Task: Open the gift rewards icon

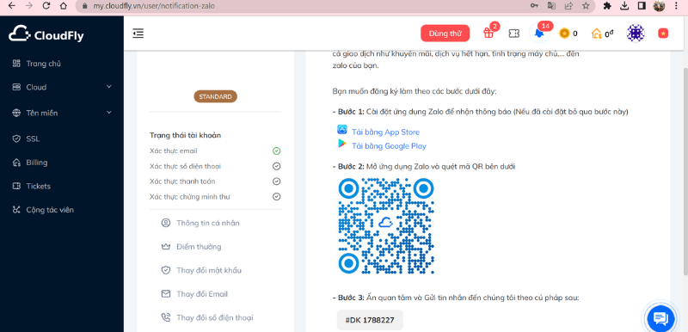Action: click(488, 33)
